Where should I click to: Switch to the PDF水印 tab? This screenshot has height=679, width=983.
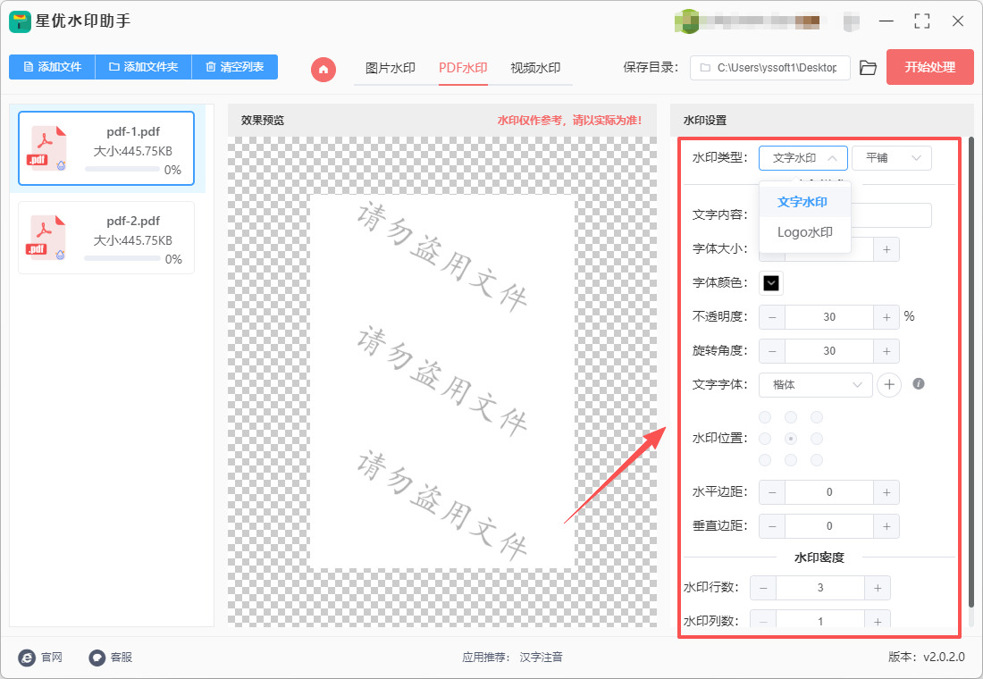point(463,68)
